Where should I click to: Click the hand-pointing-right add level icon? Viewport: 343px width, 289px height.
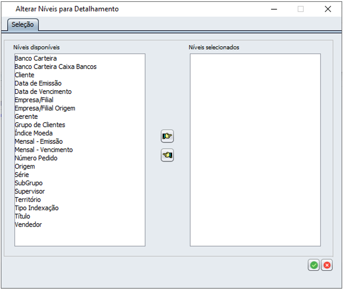point(167,136)
